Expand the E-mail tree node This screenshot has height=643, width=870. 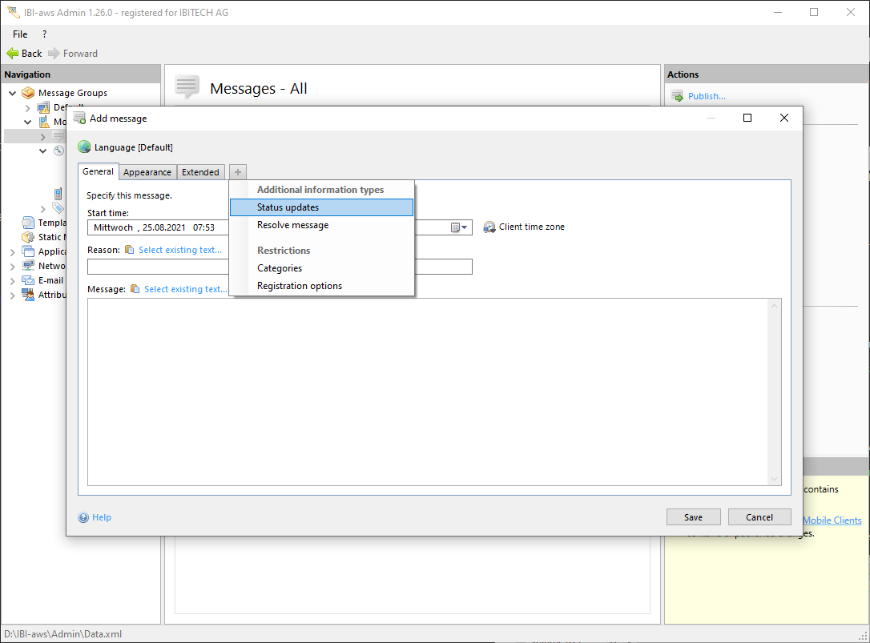(13, 280)
